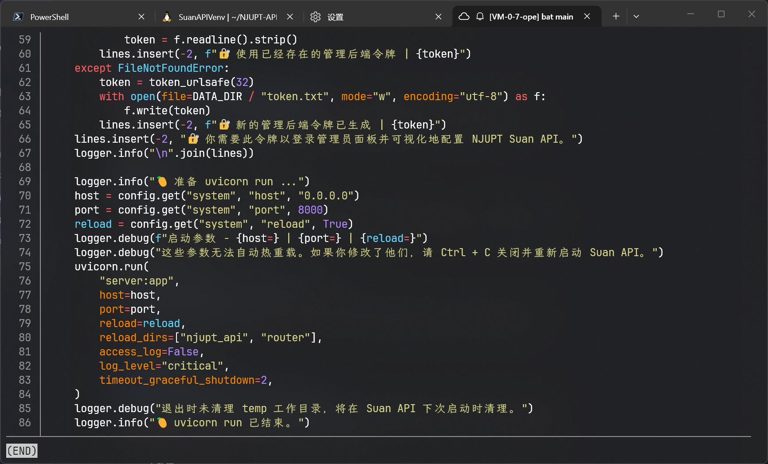Click the (END) pager indicator
This screenshot has height=464, width=768.
22,451
